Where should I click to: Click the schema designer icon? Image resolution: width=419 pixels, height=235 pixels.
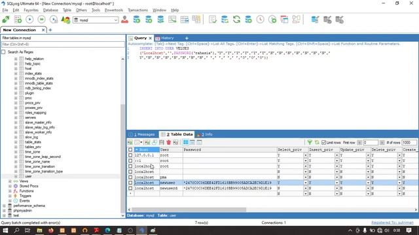pos(296,20)
